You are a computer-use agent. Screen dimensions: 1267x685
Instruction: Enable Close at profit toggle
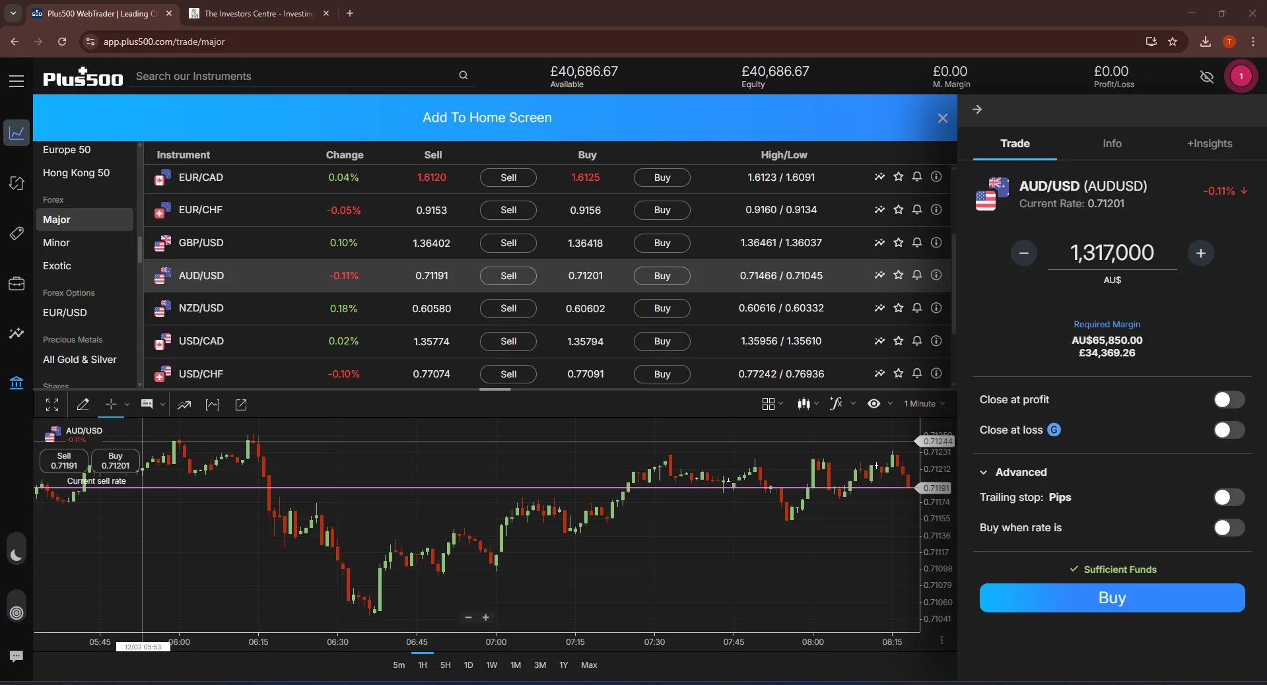(x=1229, y=400)
